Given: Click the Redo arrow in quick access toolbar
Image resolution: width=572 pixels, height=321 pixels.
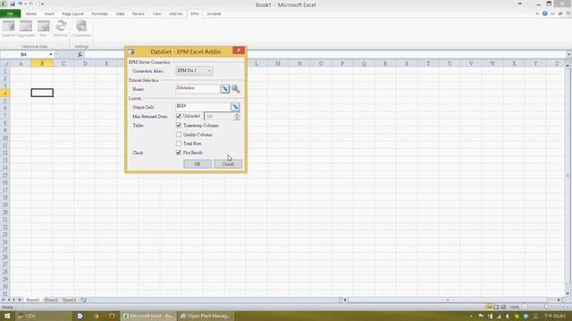Looking at the screenshot, I should point(31,4).
